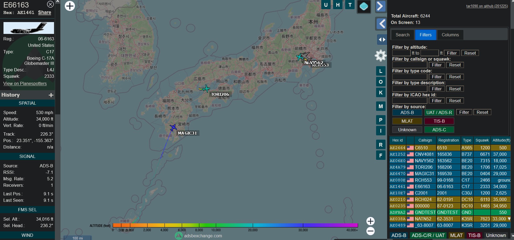The width and height of the screenshot is (514, 240).
Task: Click the ADS-C/R / UAT legend label
Action: (428, 235)
